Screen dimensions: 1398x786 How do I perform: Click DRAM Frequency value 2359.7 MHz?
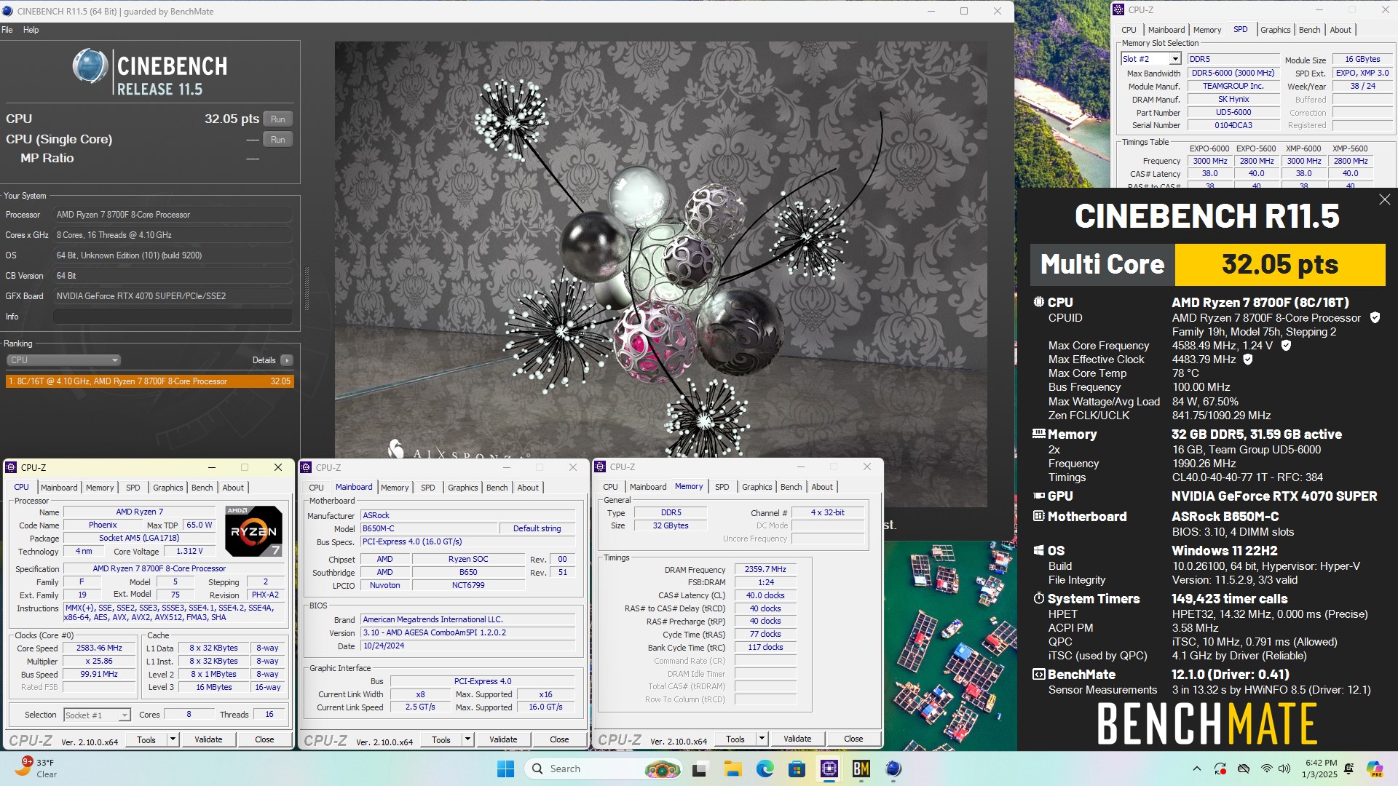point(765,570)
